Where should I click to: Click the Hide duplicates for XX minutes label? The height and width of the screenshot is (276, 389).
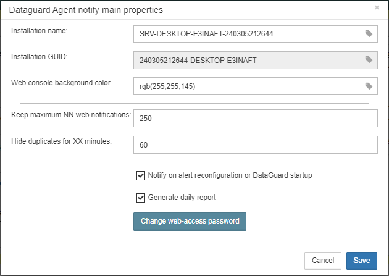(x=61, y=141)
